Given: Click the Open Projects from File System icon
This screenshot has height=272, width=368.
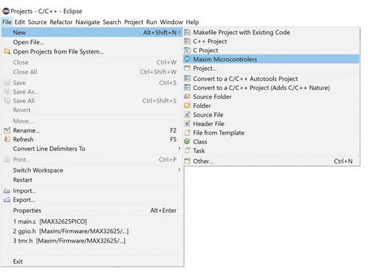Looking at the screenshot, I should (x=7, y=52).
